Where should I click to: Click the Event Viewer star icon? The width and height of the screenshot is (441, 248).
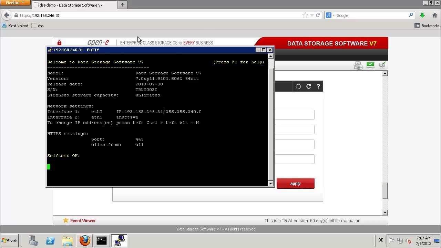click(66, 220)
